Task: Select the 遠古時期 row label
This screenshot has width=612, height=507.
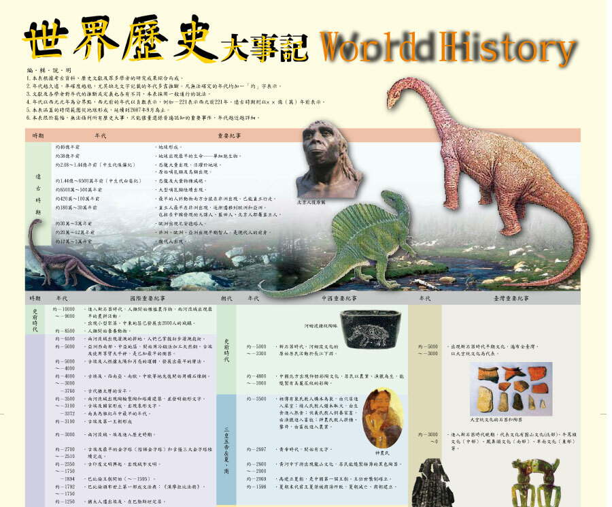Action: click(38, 194)
